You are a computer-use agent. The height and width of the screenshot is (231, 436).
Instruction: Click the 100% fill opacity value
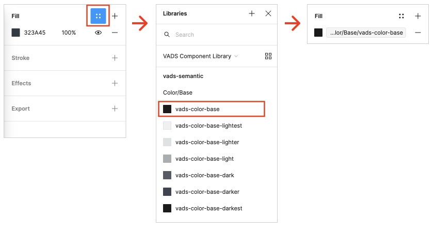(x=69, y=33)
